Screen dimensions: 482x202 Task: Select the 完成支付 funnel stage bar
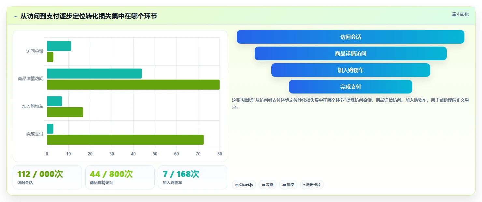click(x=350, y=87)
